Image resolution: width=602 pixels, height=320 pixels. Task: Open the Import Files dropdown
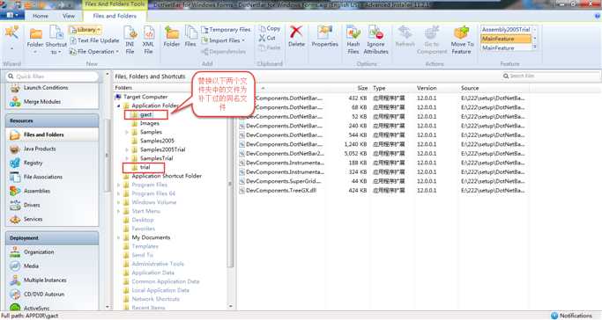pyautogui.click(x=223, y=40)
